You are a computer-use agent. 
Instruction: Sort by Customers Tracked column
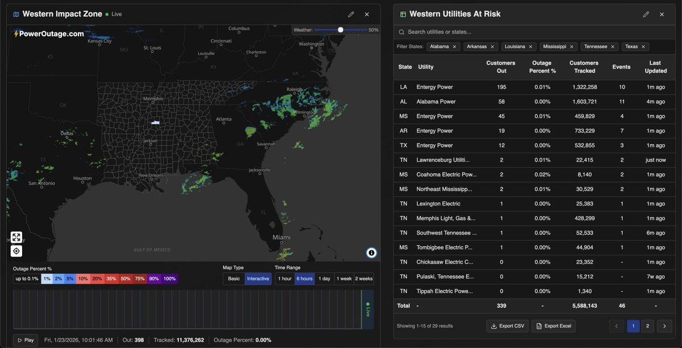click(x=584, y=67)
